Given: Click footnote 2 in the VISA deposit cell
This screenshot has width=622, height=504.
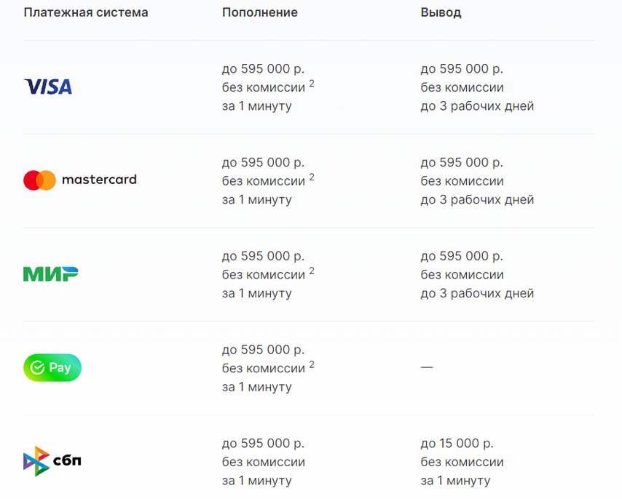Looking at the screenshot, I should pos(312,84).
